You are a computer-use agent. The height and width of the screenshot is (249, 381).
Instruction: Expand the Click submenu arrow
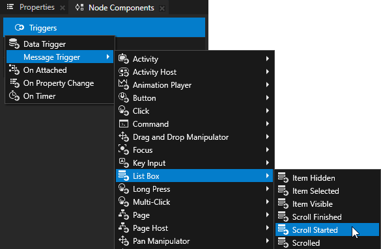coord(268,111)
